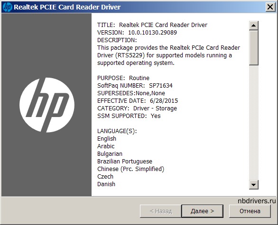The height and width of the screenshot is (225, 278).
Task: Select English in the language list
Action: tap(107, 139)
